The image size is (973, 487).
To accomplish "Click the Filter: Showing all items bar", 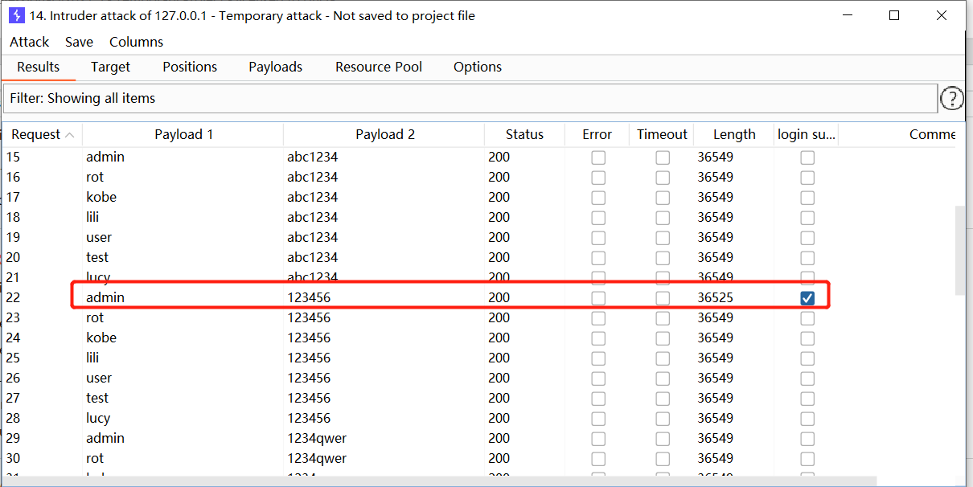I will tap(470, 98).
